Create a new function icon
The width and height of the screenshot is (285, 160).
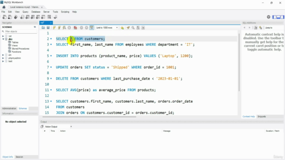[43, 17]
